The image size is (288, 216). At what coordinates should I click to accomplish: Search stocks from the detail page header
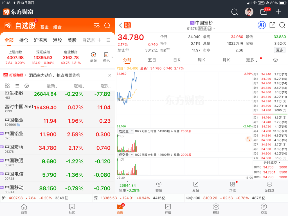click(x=282, y=25)
